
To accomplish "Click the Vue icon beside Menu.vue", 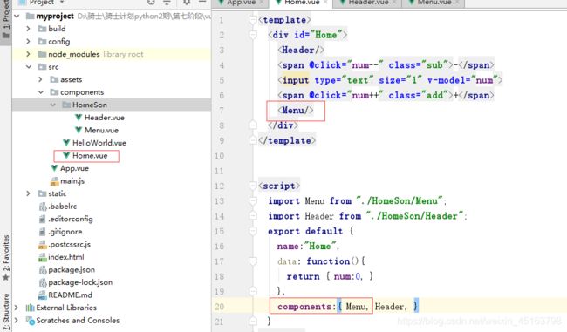I will pos(79,130).
